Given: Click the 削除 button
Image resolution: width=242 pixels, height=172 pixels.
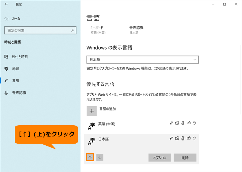Looking at the screenshot, I should 185,157.
